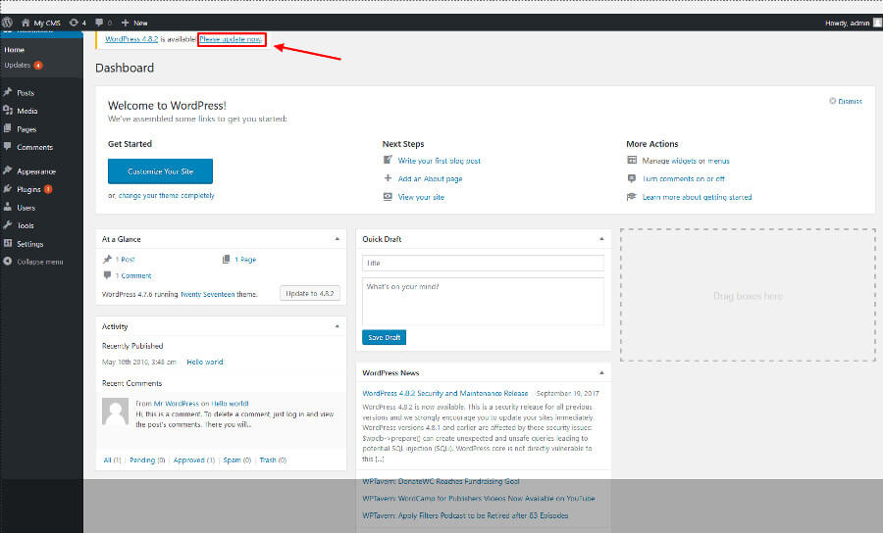Click the Collapse menu arrow icon
The height and width of the screenshot is (533, 883).
[7, 262]
